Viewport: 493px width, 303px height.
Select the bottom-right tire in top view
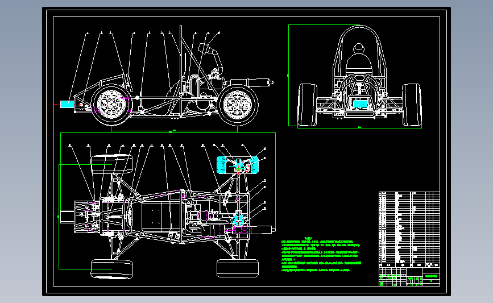238,268
